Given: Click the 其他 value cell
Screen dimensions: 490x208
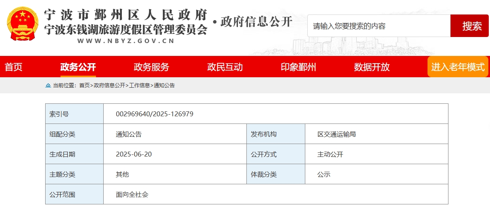Looking at the screenshot, I should click(x=175, y=174).
